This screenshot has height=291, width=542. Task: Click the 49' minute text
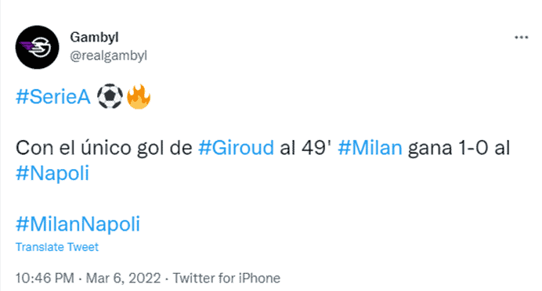coord(316,148)
